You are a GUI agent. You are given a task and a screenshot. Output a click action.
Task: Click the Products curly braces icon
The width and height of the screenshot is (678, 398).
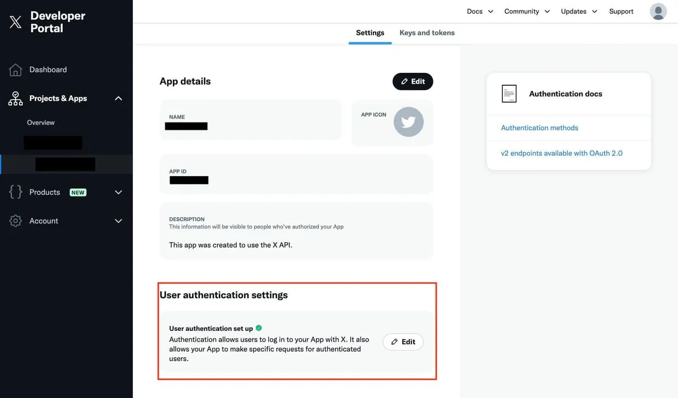click(15, 192)
